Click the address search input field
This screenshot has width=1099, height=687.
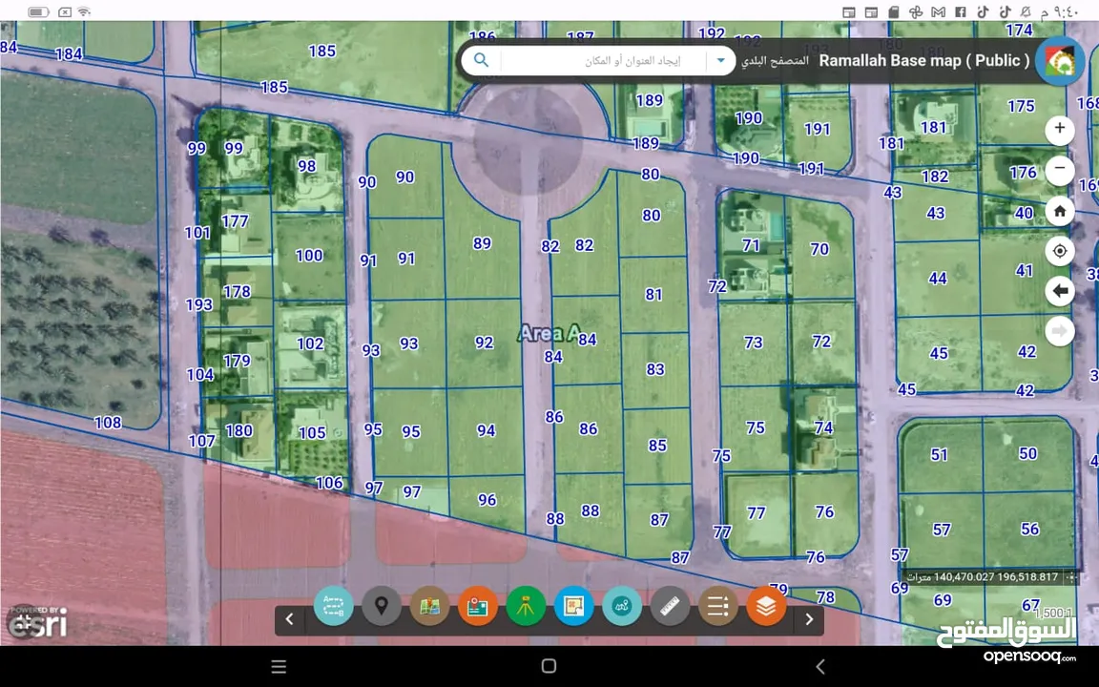coord(605,60)
